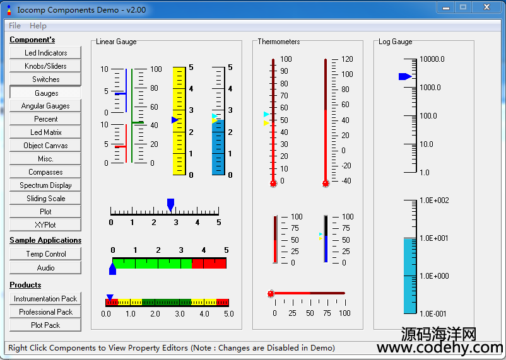The image size is (506, 360).
Task: Show the Knobs/Sliders demo page
Action: (x=45, y=66)
